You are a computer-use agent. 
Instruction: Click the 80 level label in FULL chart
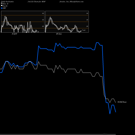coord(87,13)
